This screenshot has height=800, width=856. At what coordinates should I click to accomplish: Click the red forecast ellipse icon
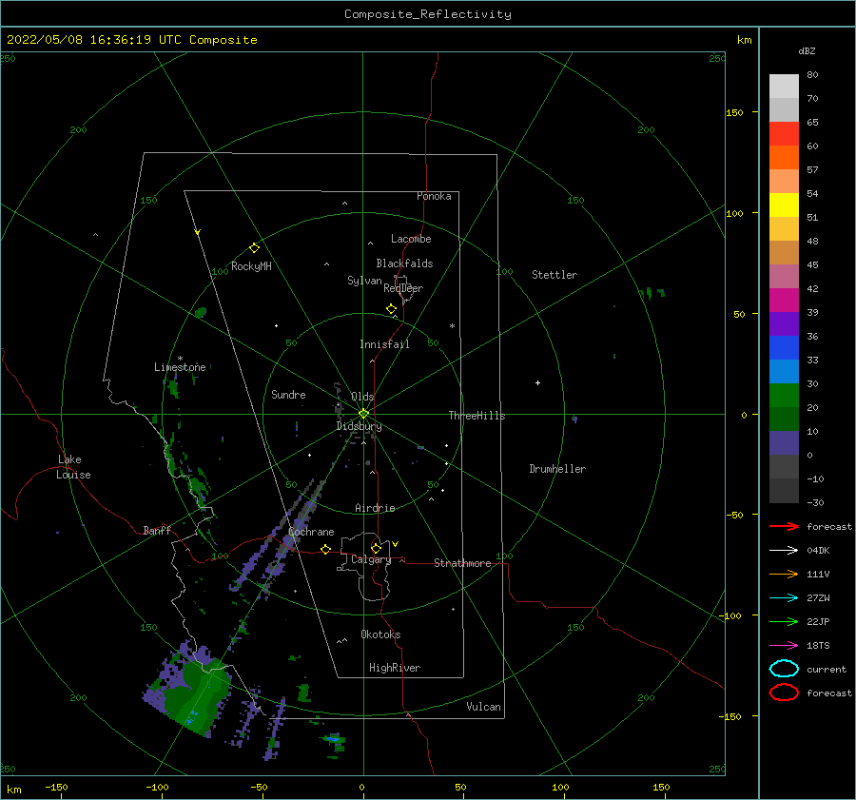pos(784,693)
